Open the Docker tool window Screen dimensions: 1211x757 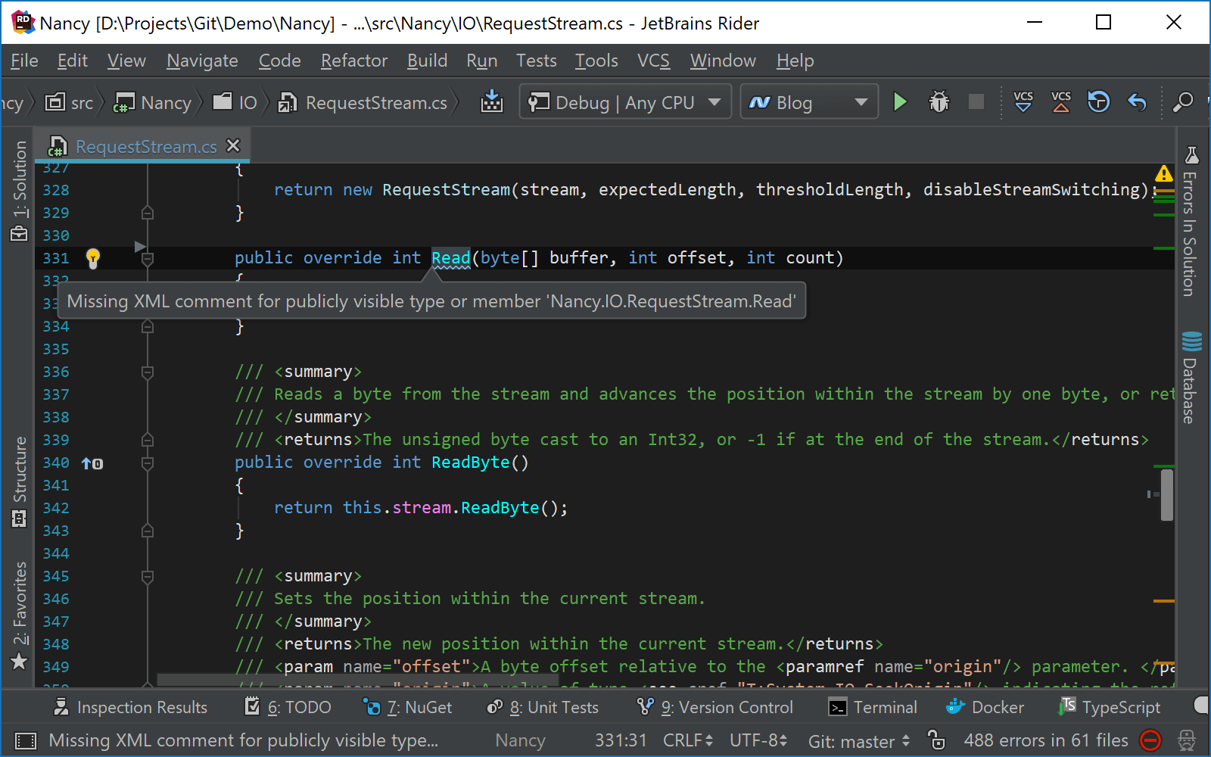click(x=985, y=707)
